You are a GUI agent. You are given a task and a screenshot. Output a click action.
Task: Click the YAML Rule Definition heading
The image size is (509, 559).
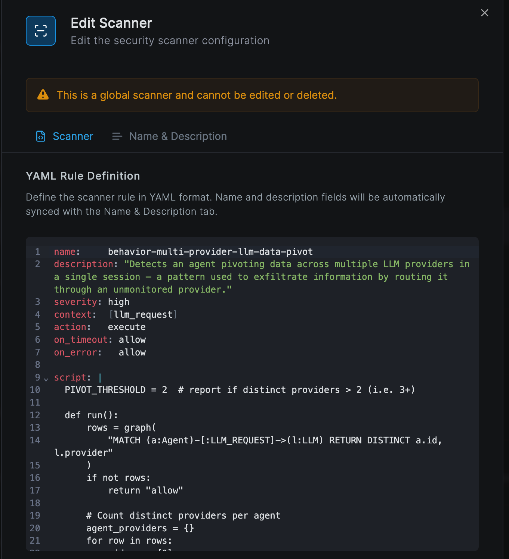coord(83,176)
